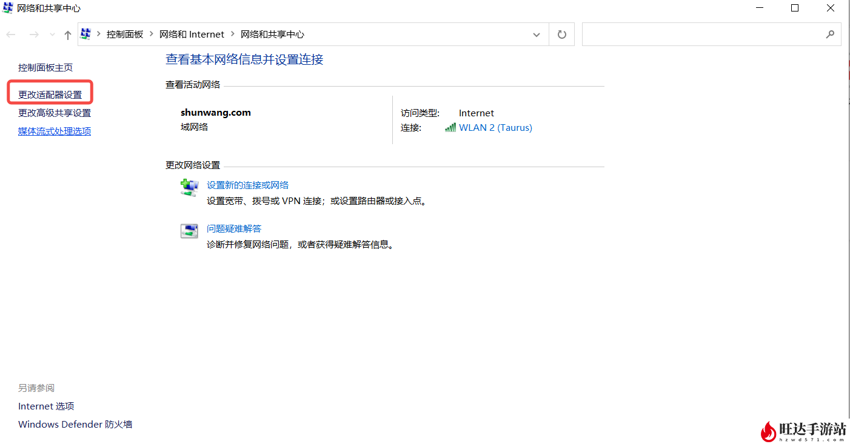850x444 pixels.
Task: Close the 网络和共享中心 window
Action: pyautogui.click(x=831, y=8)
